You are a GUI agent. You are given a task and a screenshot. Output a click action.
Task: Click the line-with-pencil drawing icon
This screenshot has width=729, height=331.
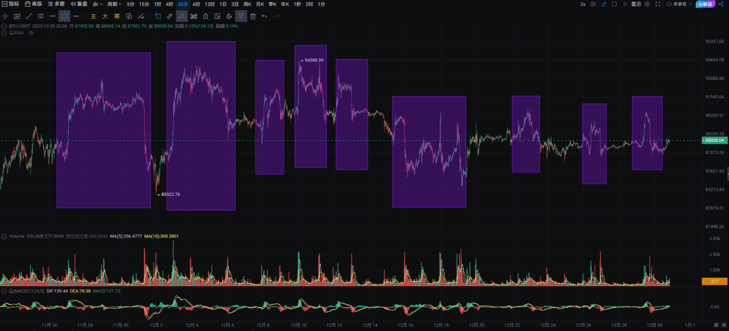tap(140, 16)
